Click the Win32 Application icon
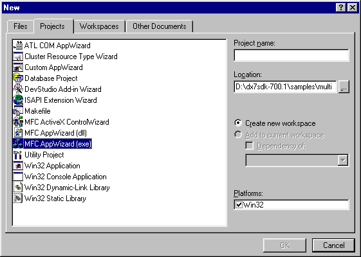This screenshot has height=257, width=361. tap(18, 166)
